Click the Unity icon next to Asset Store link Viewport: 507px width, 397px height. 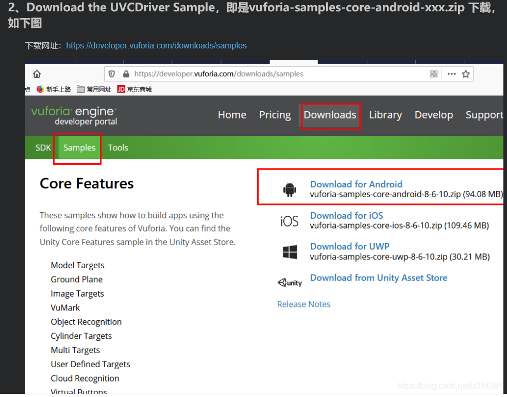coord(290,282)
